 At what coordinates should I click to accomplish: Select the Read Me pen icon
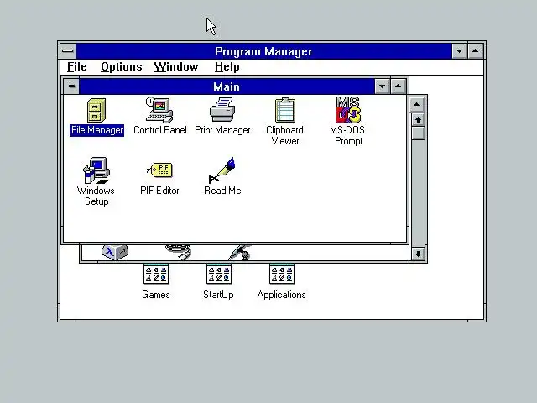tap(222, 170)
